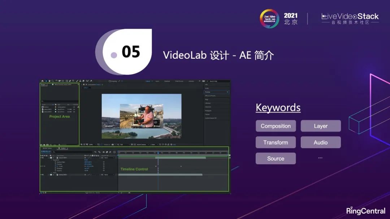390x219 pixels.
Task: Click the motion blur icon in timeline header
Action: (x=110, y=152)
